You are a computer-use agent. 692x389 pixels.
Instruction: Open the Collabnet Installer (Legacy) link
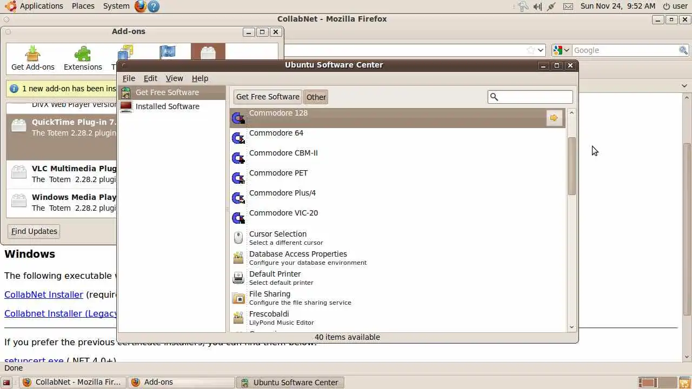(x=61, y=313)
